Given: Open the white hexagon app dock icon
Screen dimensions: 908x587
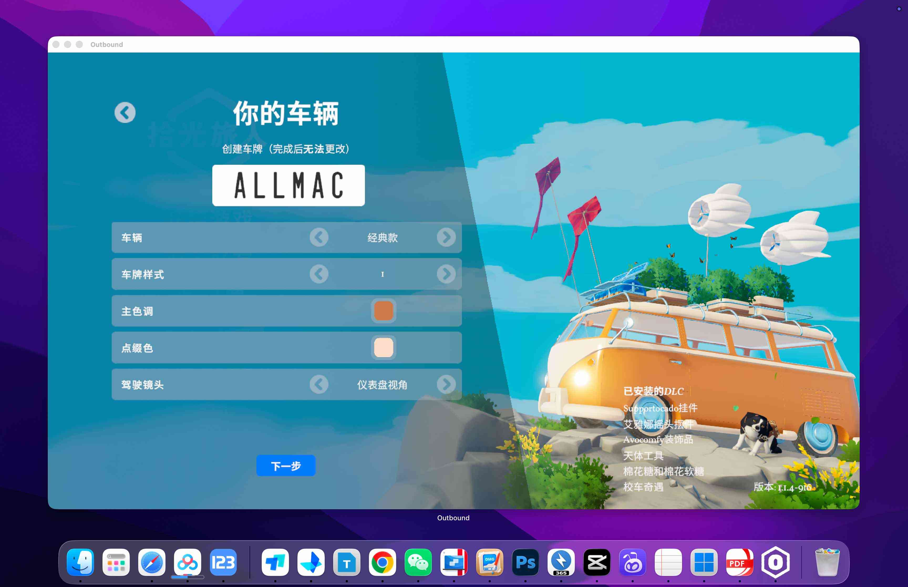Looking at the screenshot, I should coord(775,562).
